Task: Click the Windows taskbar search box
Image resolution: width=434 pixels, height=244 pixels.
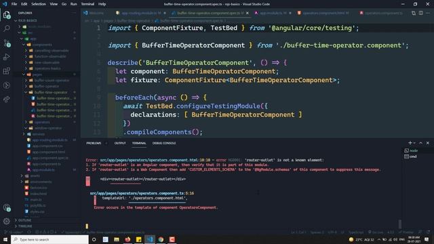Action: click(x=50, y=239)
